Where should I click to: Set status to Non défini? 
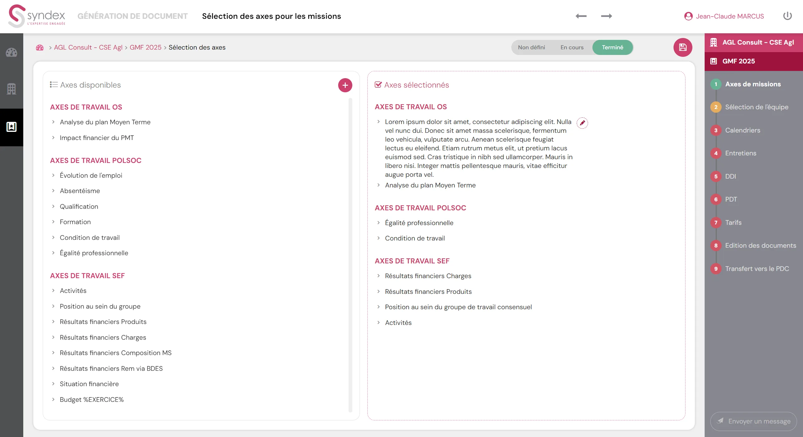pyautogui.click(x=531, y=47)
